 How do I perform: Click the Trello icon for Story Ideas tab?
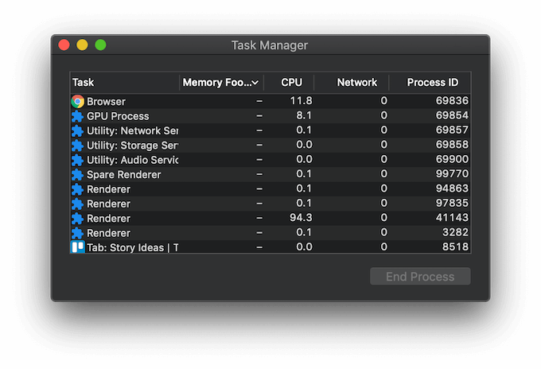click(x=78, y=247)
